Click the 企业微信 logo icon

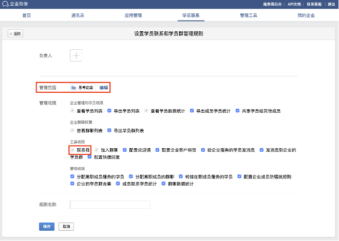click(6, 4)
